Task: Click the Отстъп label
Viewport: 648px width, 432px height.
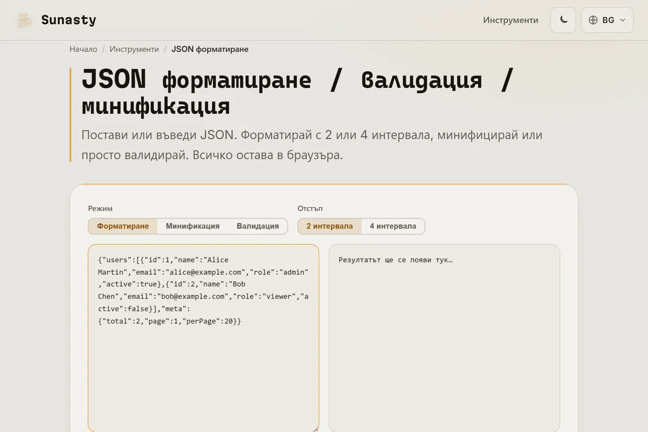Action: coord(310,209)
